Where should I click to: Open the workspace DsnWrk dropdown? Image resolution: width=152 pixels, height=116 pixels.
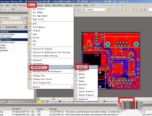pos(21,18)
